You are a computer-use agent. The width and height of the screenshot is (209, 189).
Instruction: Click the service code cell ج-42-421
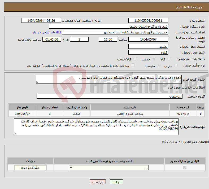tap(183, 114)
